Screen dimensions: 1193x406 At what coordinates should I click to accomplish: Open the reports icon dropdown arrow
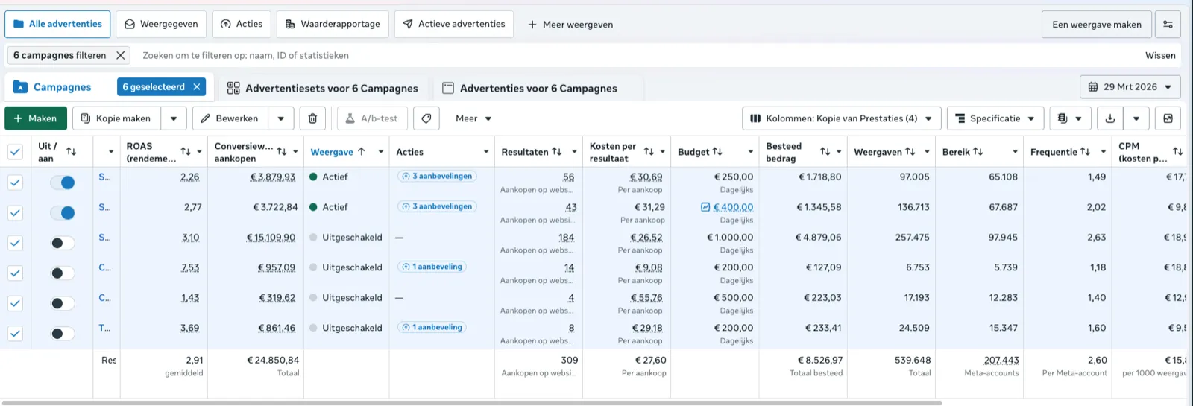(x=1079, y=118)
